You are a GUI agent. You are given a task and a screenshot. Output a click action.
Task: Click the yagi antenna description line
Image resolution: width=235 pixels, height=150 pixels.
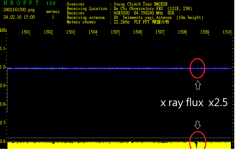click(x=158, y=17)
